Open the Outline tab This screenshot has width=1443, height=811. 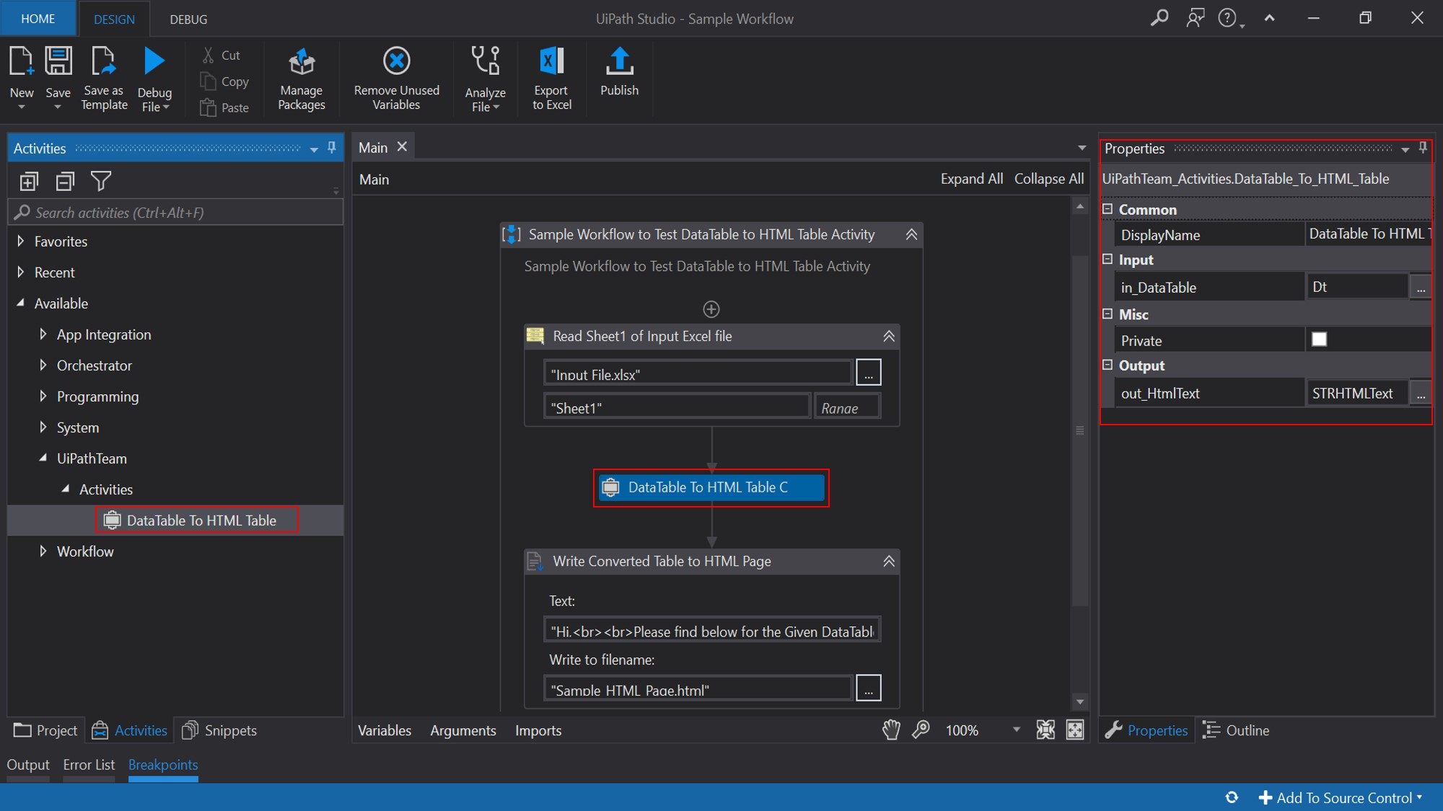tap(1235, 730)
